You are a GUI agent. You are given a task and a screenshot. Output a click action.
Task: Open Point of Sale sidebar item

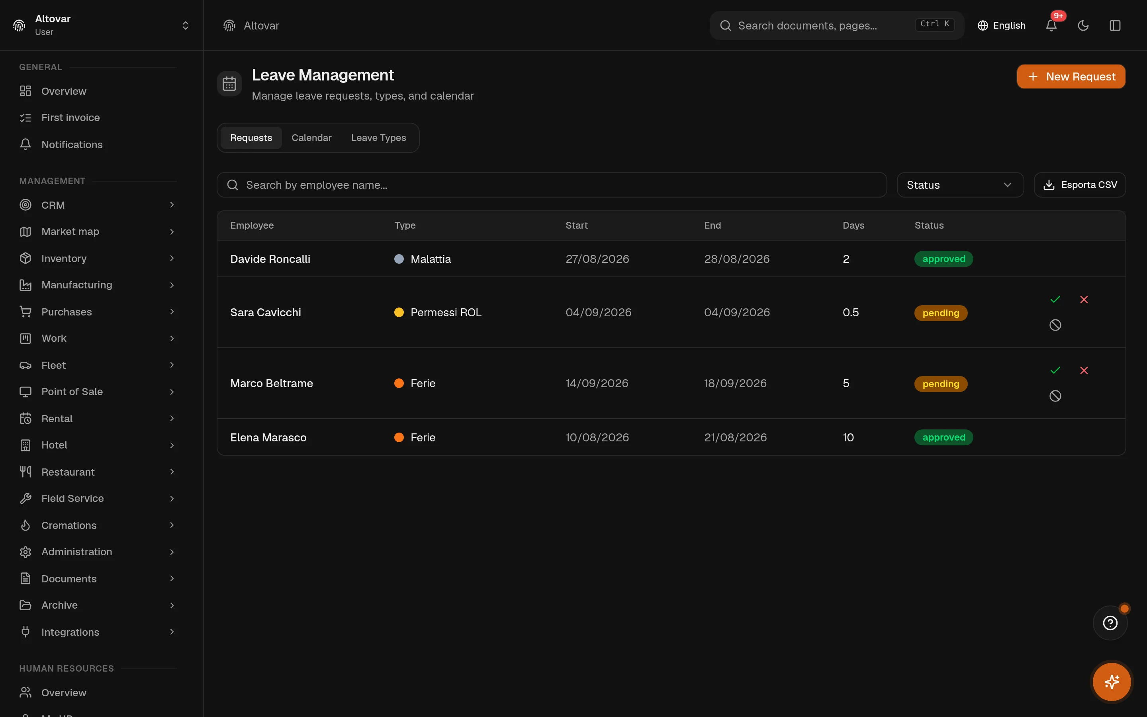98,392
